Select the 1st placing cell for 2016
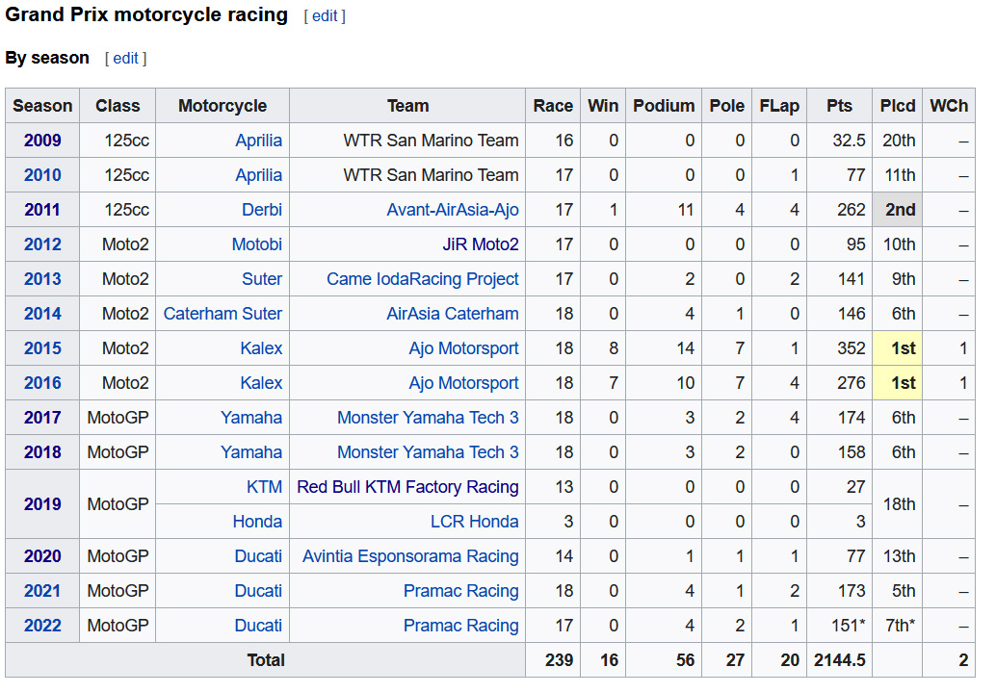 tap(898, 383)
